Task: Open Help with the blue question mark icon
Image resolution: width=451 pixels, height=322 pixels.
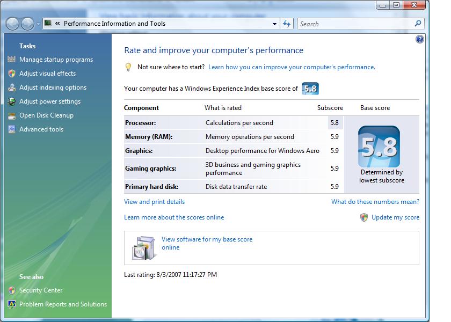Action: pyautogui.click(x=420, y=39)
